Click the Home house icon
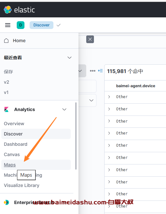This screenshot has height=214, width=166. point(6,41)
